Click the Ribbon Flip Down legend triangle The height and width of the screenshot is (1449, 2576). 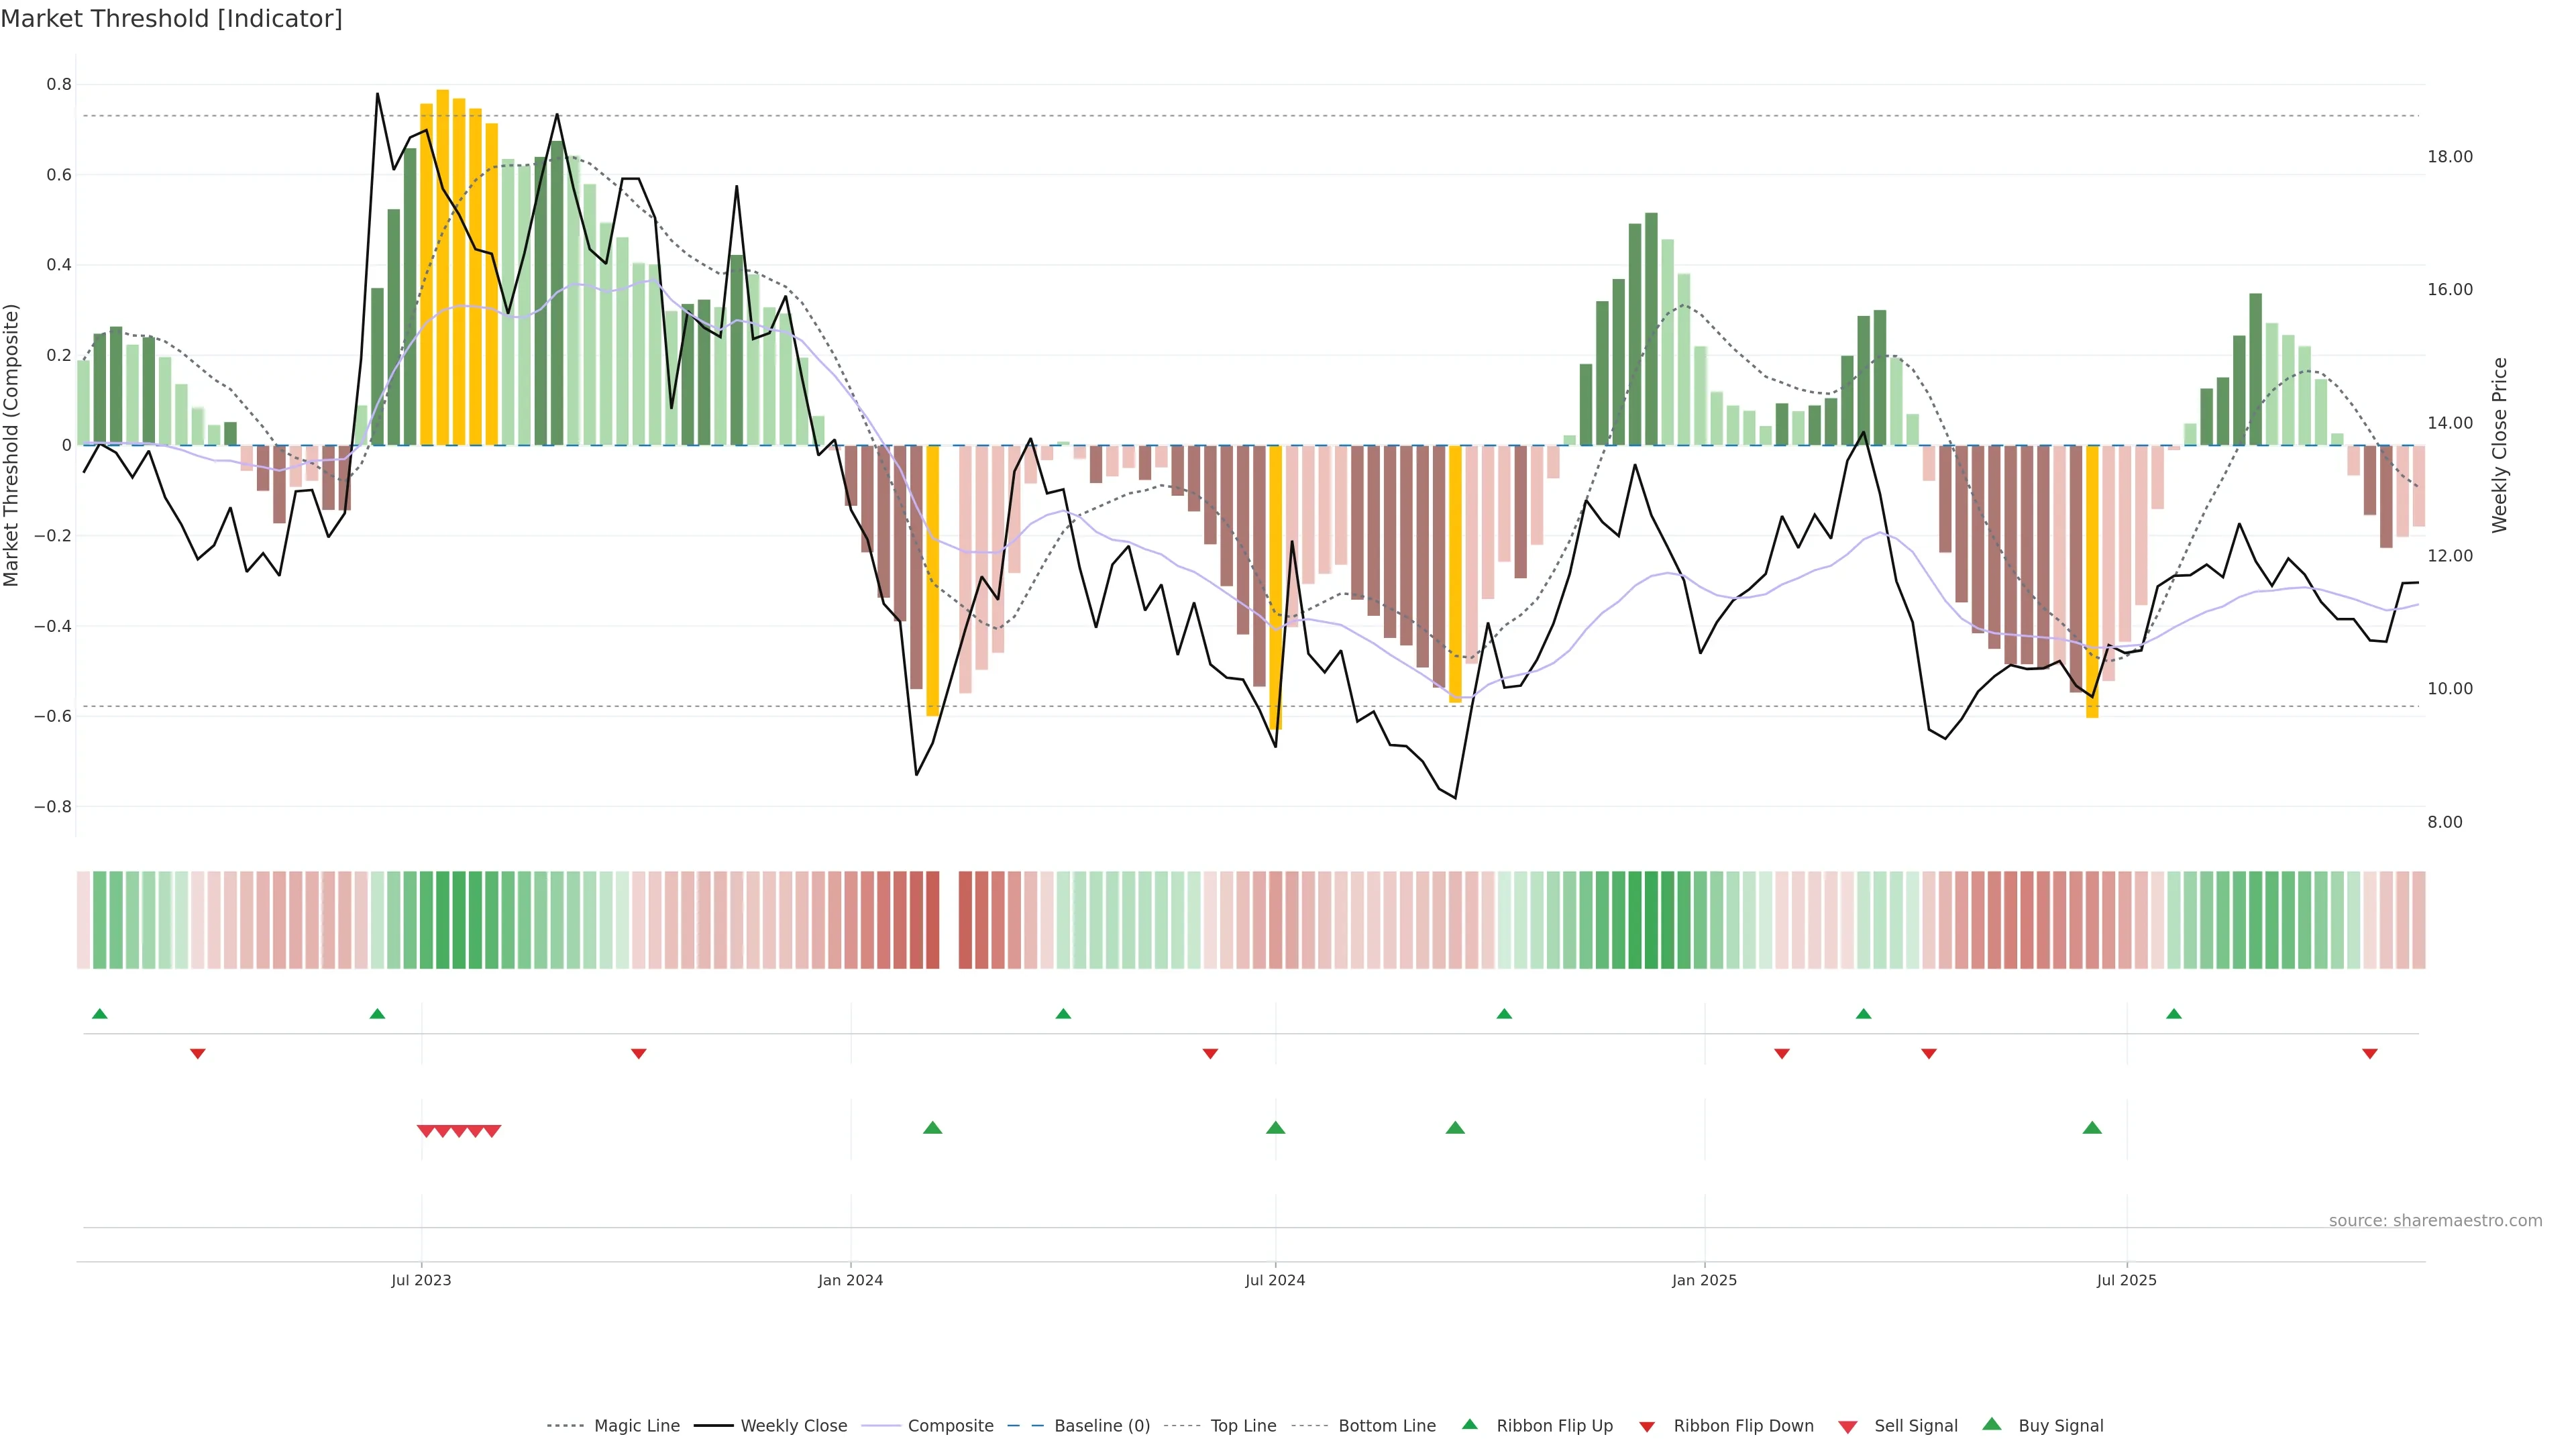click(1647, 1426)
